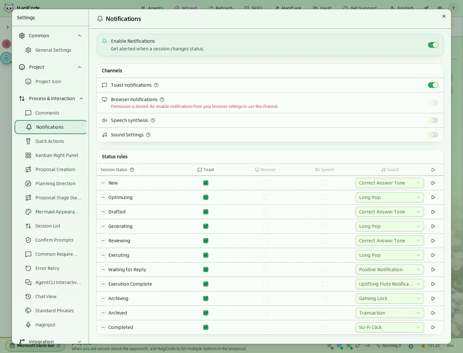This screenshot has height=353, width=463.
Task: Open the Speech synthesis help tooltip icon
Action: click(x=153, y=120)
